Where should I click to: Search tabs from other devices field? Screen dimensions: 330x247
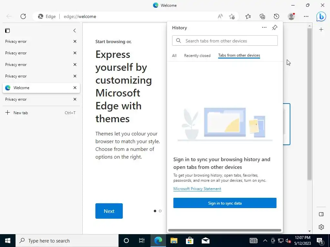tap(225, 41)
